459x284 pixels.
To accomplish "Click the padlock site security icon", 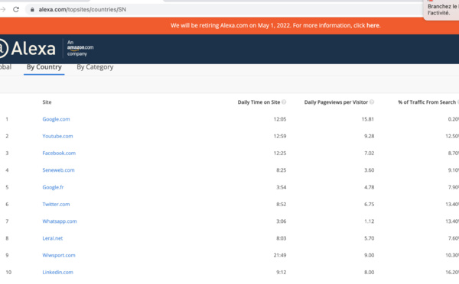I will (x=32, y=9).
